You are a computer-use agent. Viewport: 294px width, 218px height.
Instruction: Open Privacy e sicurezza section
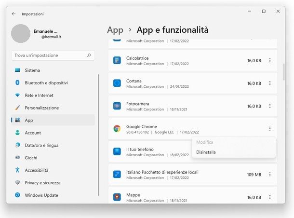[x=53, y=183]
